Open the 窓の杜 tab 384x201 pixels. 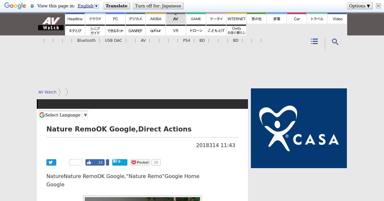tap(257, 19)
